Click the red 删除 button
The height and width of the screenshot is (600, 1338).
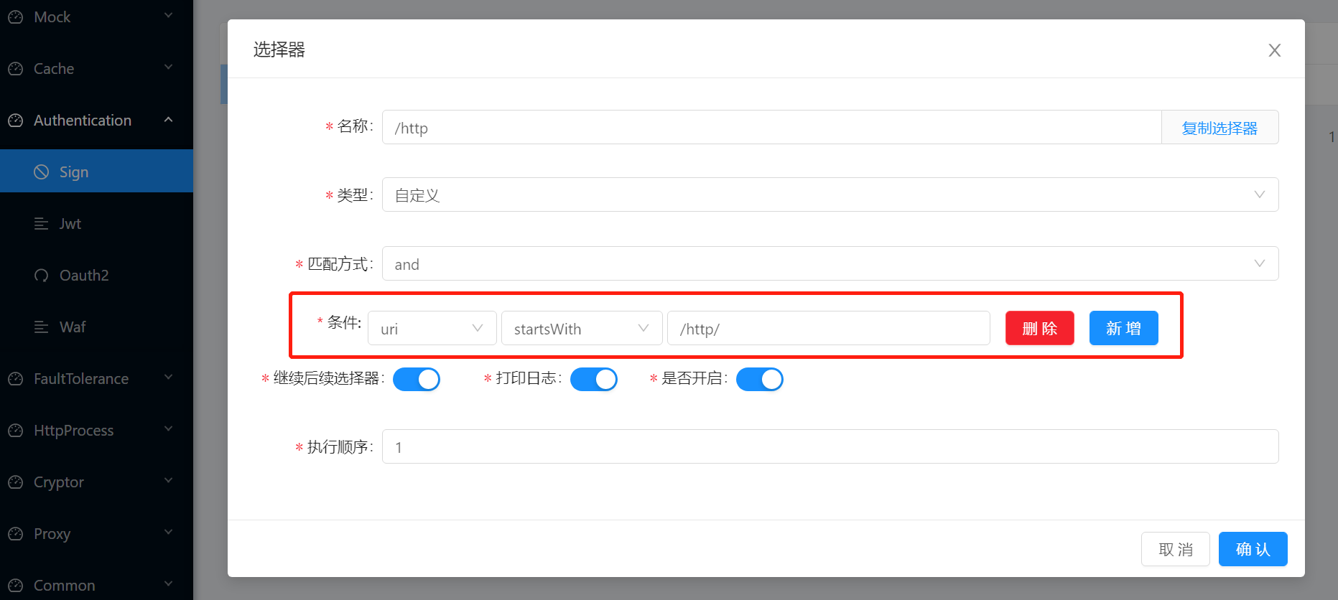click(x=1039, y=329)
